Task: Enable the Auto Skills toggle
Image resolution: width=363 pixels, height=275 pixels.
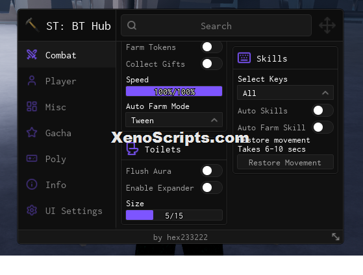Action: (323, 110)
